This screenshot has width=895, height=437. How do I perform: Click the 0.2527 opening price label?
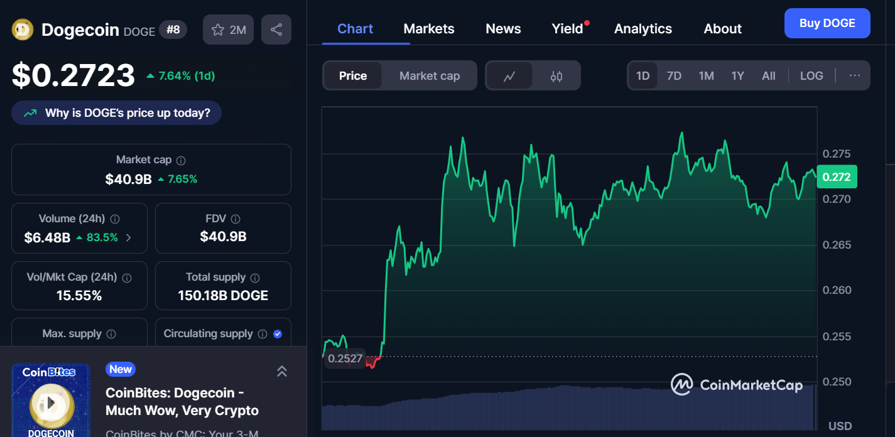coord(344,359)
